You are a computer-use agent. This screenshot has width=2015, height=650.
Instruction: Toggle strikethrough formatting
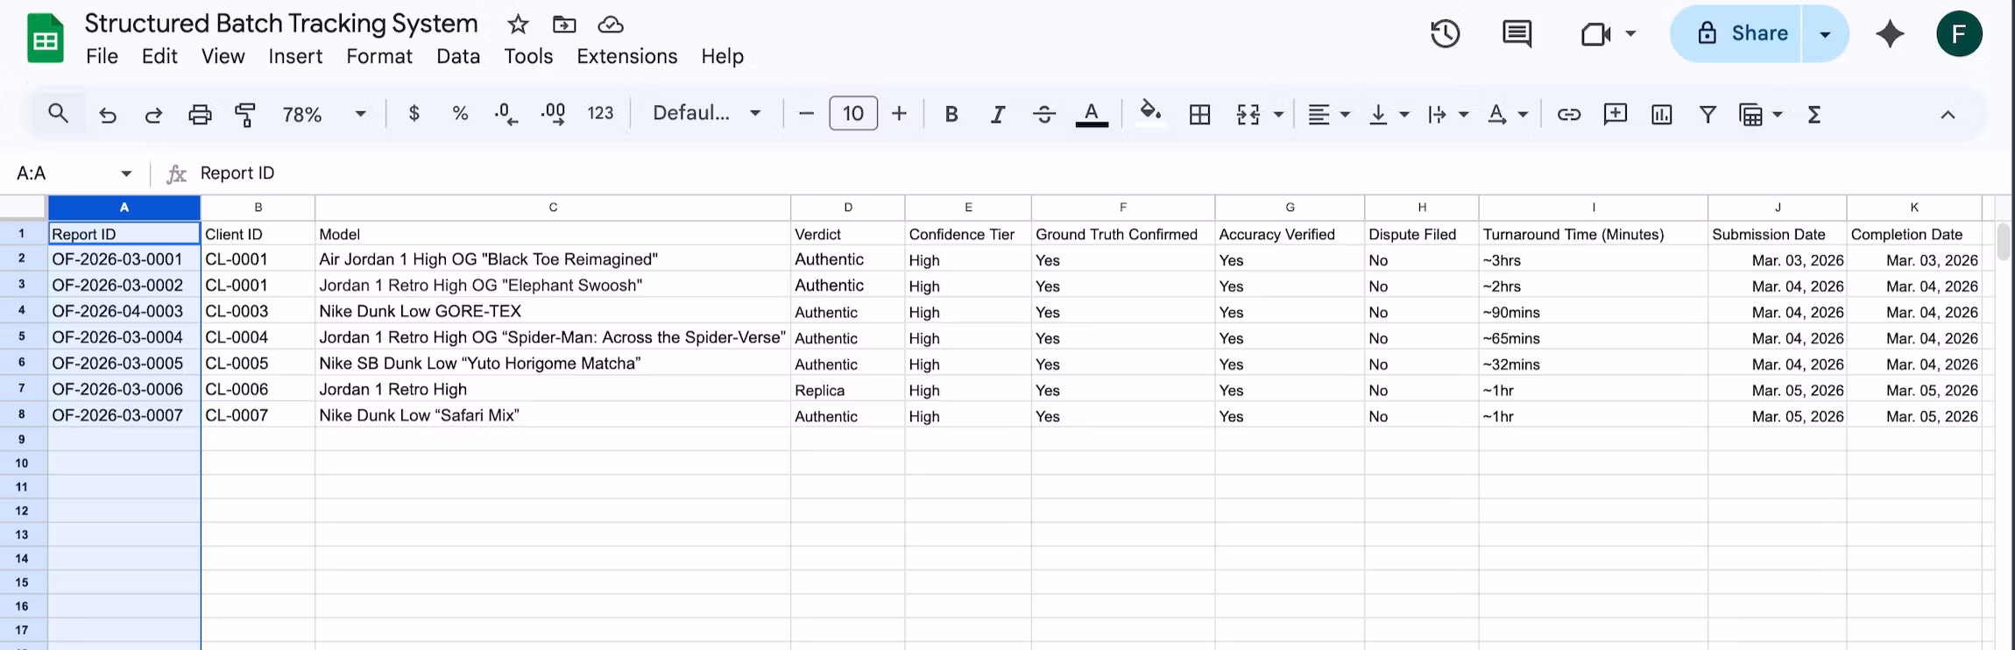[1043, 115]
